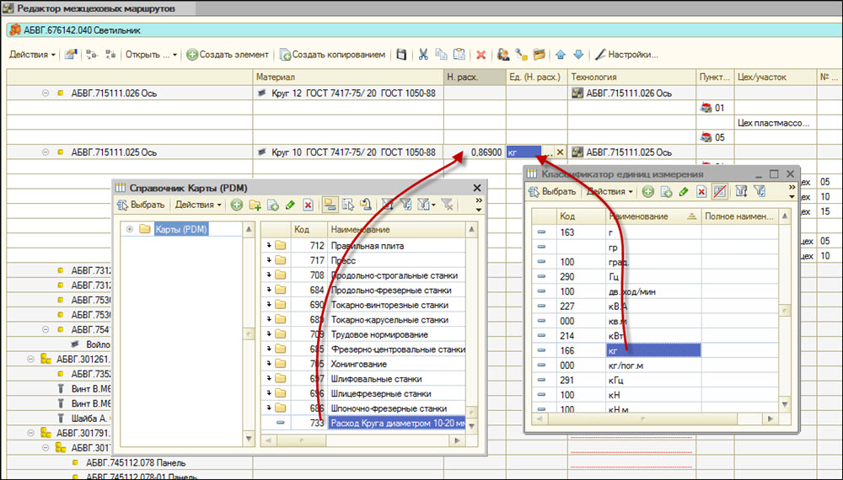Click add new folder icon in Справочник Карты
The height and width of the screenshot is (480, 843).
pos(255,205)
